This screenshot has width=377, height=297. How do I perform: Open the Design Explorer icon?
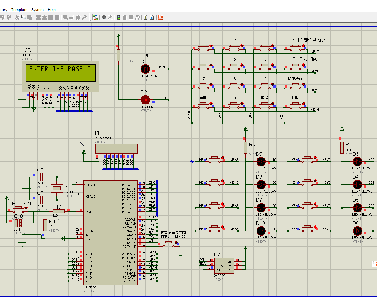pos(119,17)
